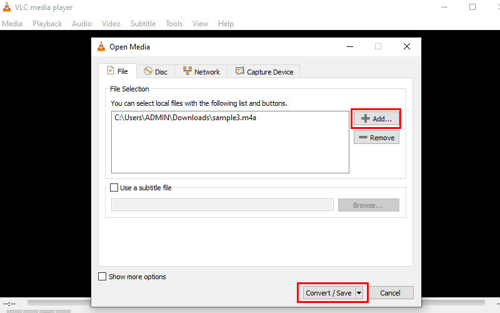Click the VLC cone icon in dialog title

point(101,46)
